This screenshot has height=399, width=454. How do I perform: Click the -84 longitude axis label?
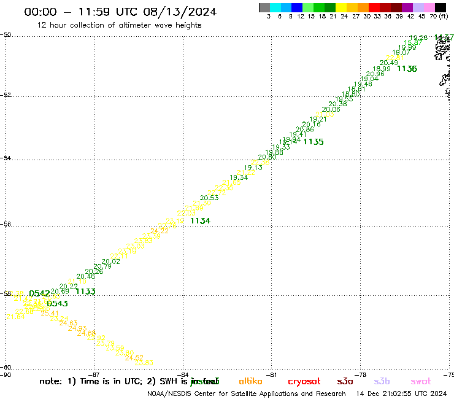click(x=183, y=375)
